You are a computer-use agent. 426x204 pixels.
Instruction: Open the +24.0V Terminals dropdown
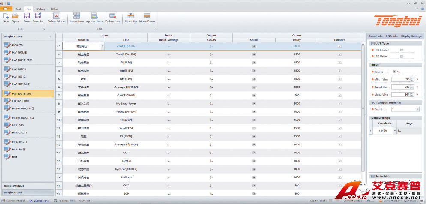click(394, 131)
